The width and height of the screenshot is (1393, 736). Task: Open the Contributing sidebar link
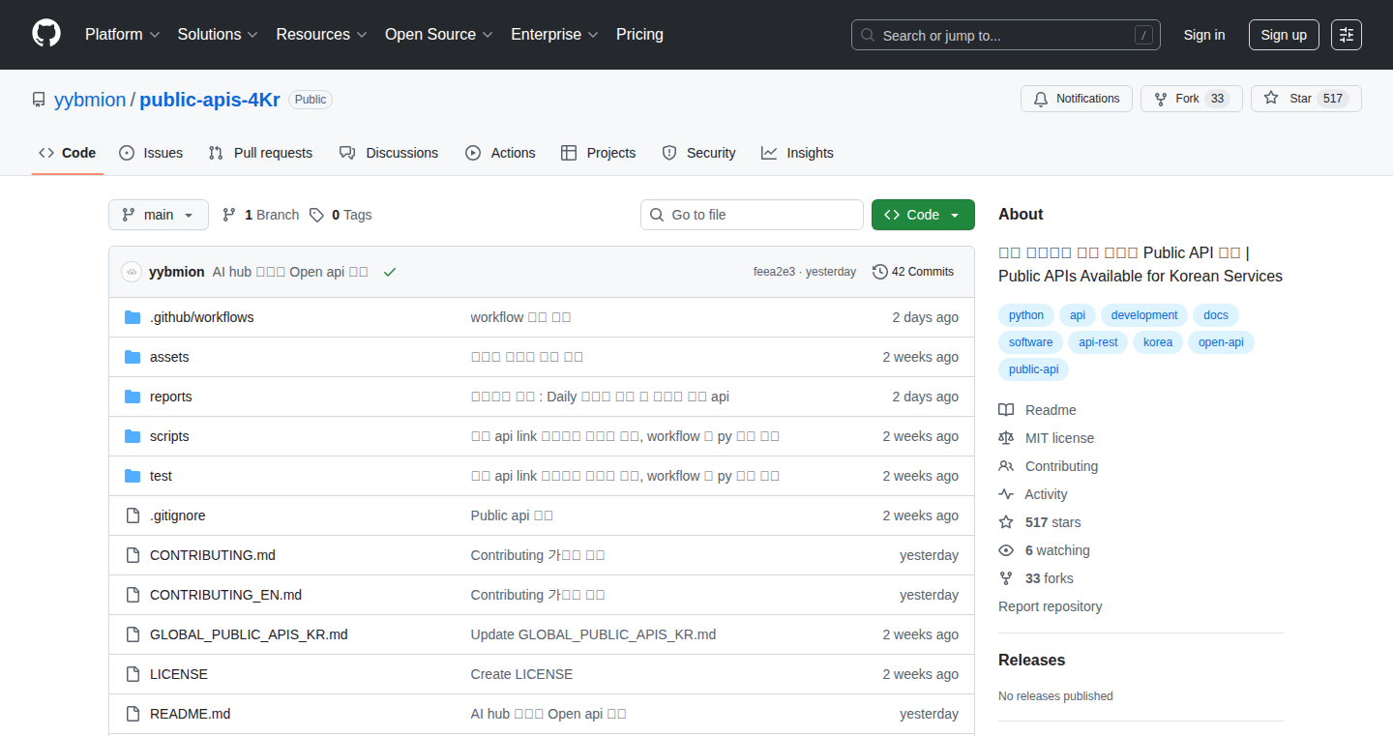point(1061,466)
